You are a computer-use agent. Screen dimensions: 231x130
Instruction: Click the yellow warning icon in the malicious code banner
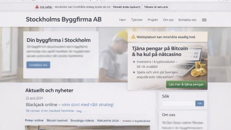tap(133, 37)
